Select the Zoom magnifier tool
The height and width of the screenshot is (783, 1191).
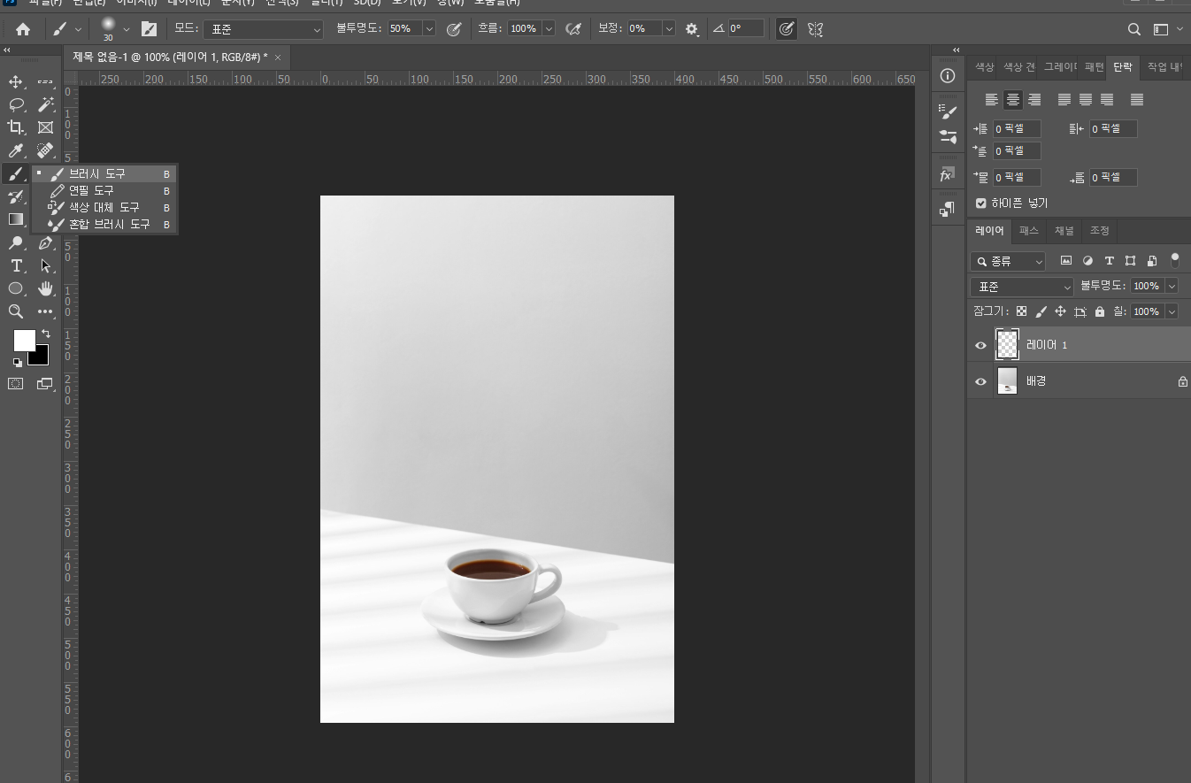(16, 311)
